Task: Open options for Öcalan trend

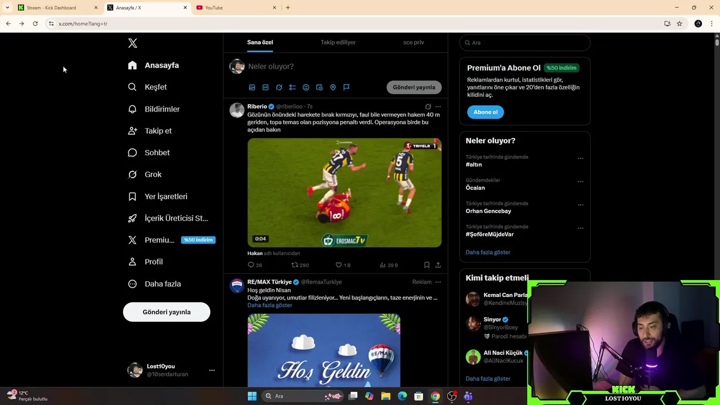Action: 580,182
